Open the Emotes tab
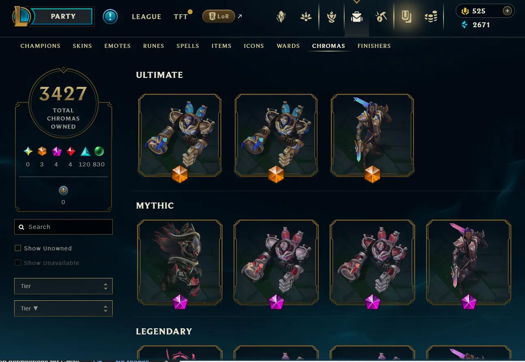Screen dimensions: 525x362 tap(118, 46)
